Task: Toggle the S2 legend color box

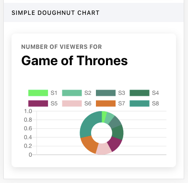Action: [72, 93]
